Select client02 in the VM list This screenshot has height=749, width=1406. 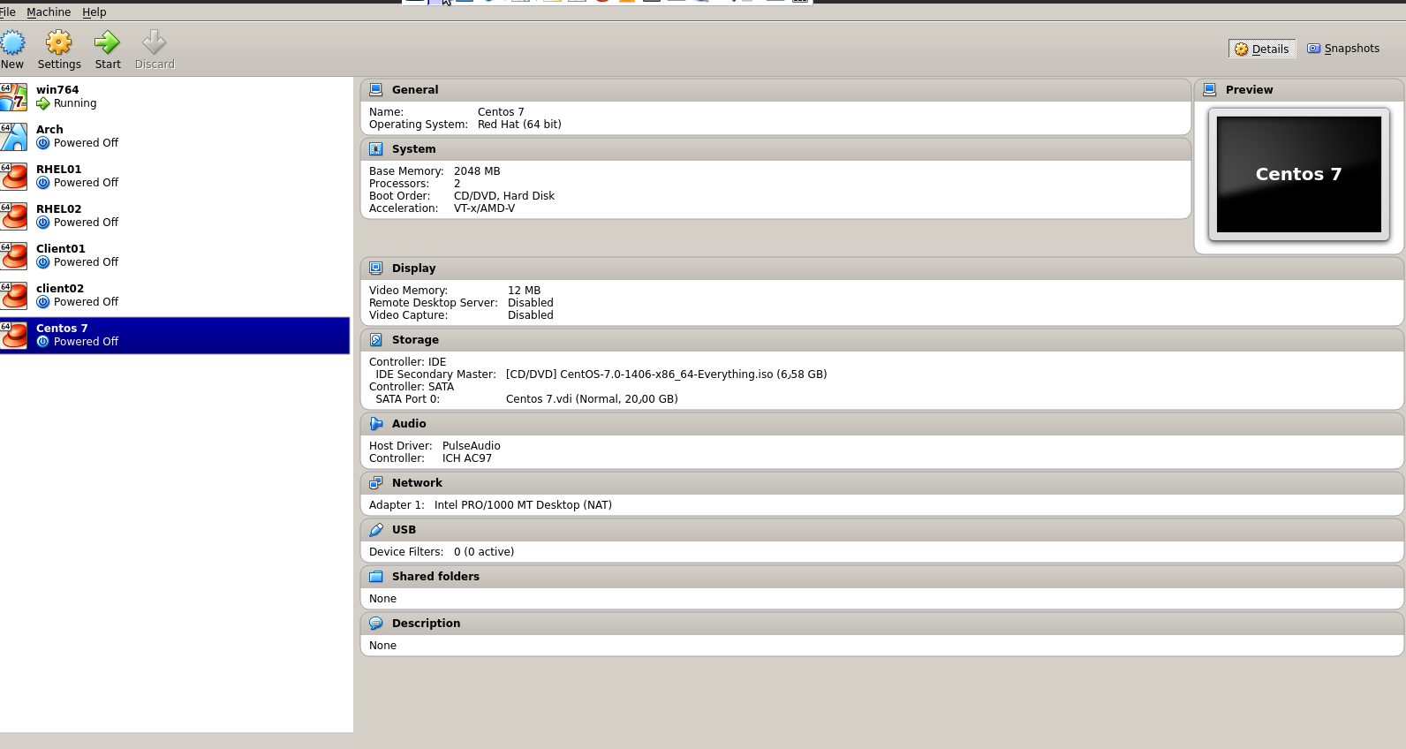175,295
